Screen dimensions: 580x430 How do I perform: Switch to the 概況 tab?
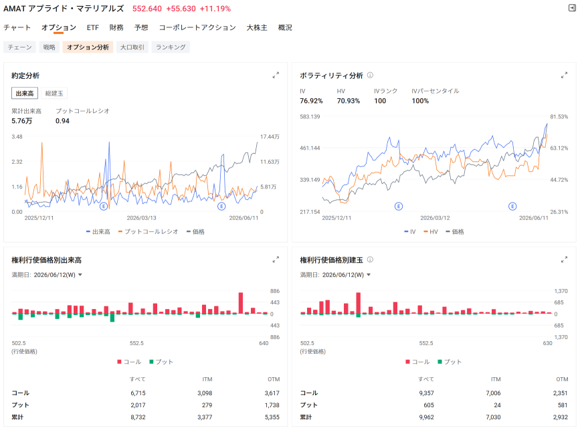click(285, 27)
